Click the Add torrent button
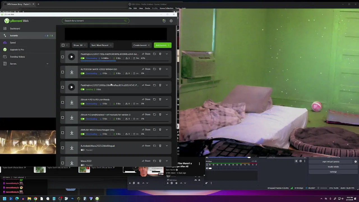Screen dimensions: 359x202 (x=162, y=45)
